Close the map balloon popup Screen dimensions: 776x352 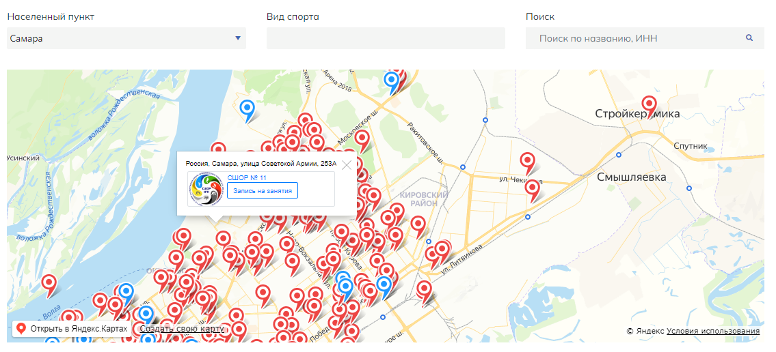[347, 165]
